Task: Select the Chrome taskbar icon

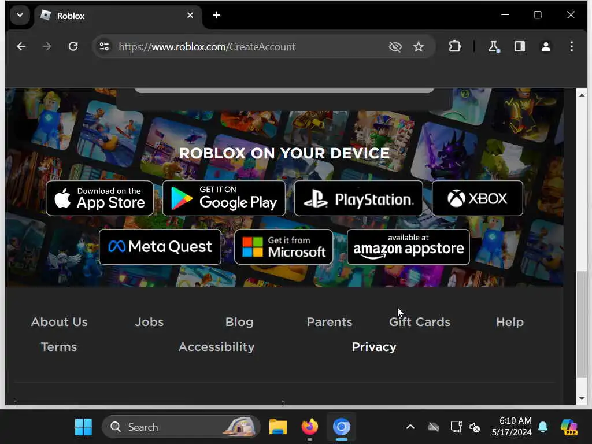Action: coord(341,427)
